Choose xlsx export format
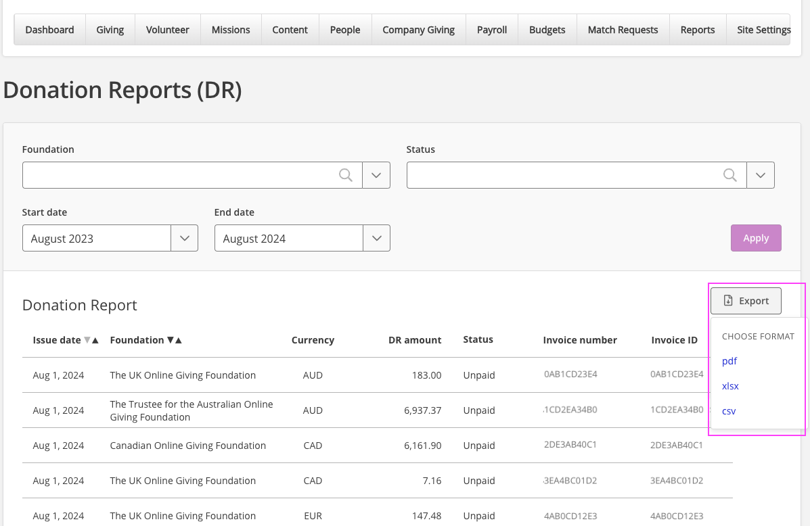This screenshot has height=526, width=810. click(730, 386)
